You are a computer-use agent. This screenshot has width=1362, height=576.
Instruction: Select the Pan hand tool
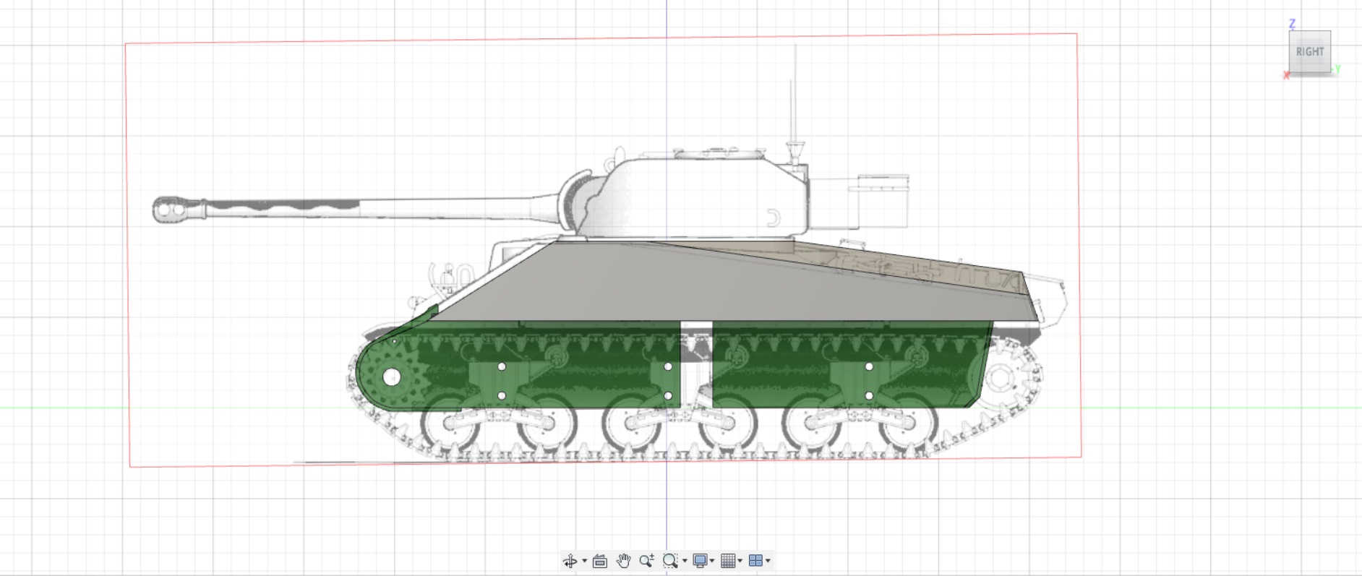(622, 561)
